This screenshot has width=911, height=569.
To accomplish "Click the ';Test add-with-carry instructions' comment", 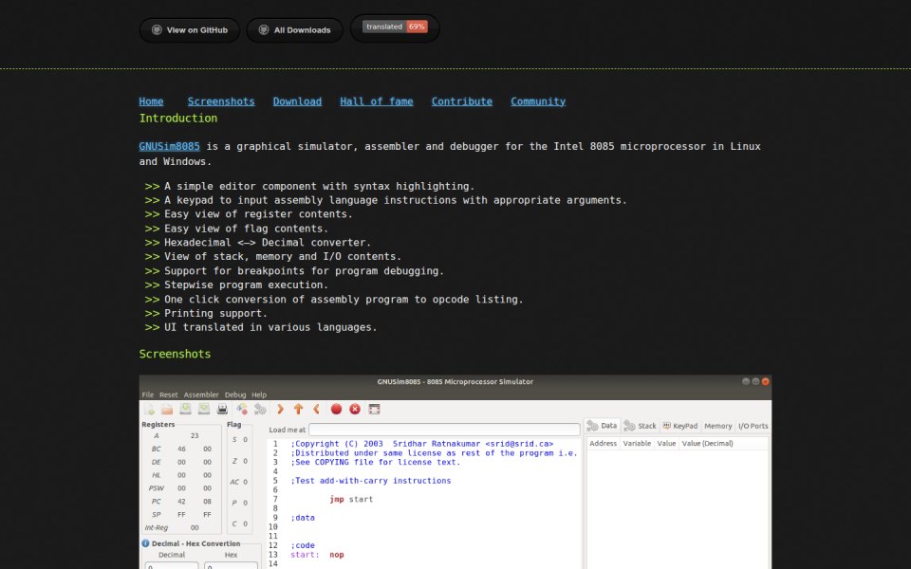I will 371,480.
